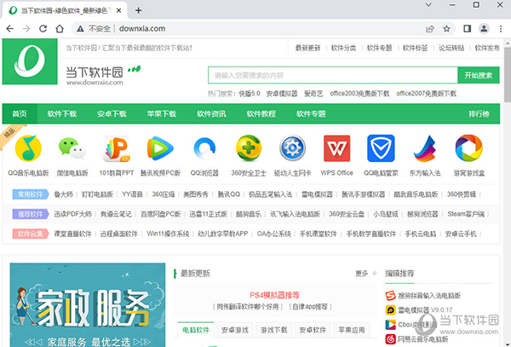Click the 开始搜索 button
This screenshot has height=347, width=511.
479,75
